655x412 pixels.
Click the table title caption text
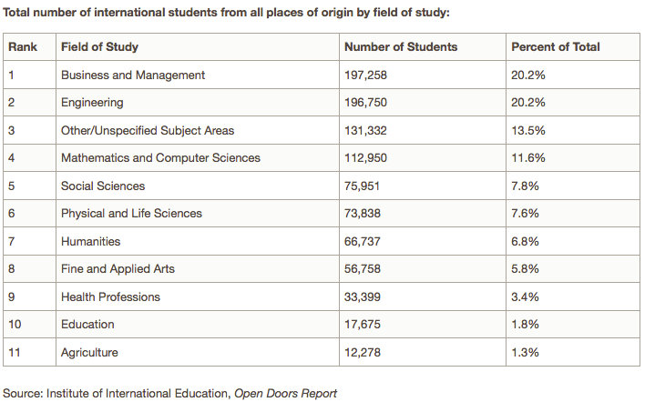[x=227, y=13]
